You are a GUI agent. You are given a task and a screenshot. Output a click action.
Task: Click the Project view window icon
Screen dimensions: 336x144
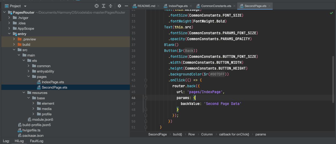[x=6, y=6]
